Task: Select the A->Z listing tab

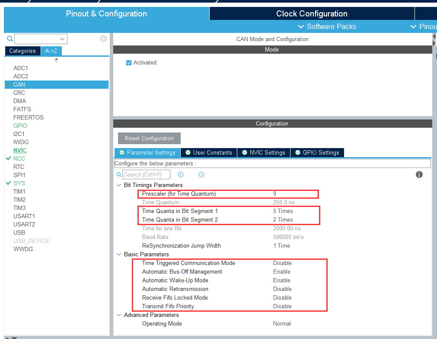Action: tap(51, 51)
